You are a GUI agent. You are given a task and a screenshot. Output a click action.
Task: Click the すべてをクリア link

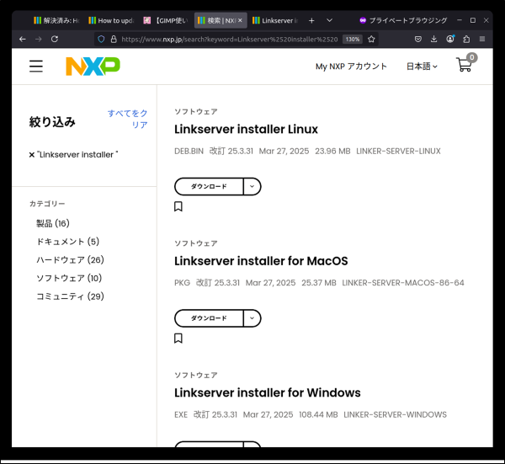tap(127, 119)
